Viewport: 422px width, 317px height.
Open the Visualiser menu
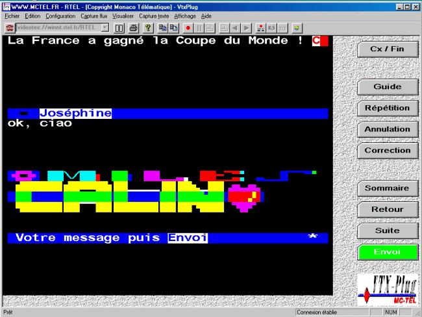coord(123,16)
